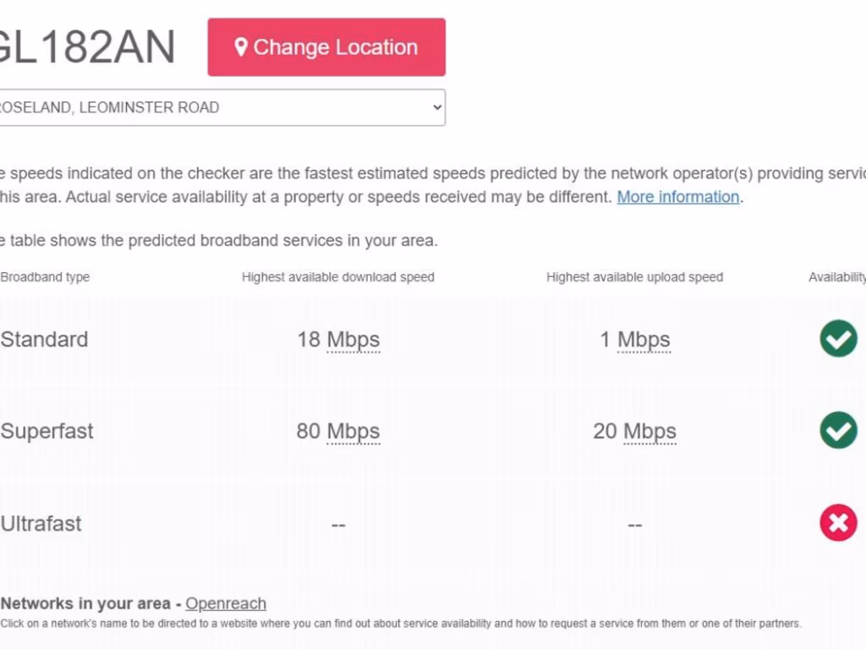866x649 pixels.
Task: Click the Standard availability green checkmark icon
Action: click(x=838, y=339)
